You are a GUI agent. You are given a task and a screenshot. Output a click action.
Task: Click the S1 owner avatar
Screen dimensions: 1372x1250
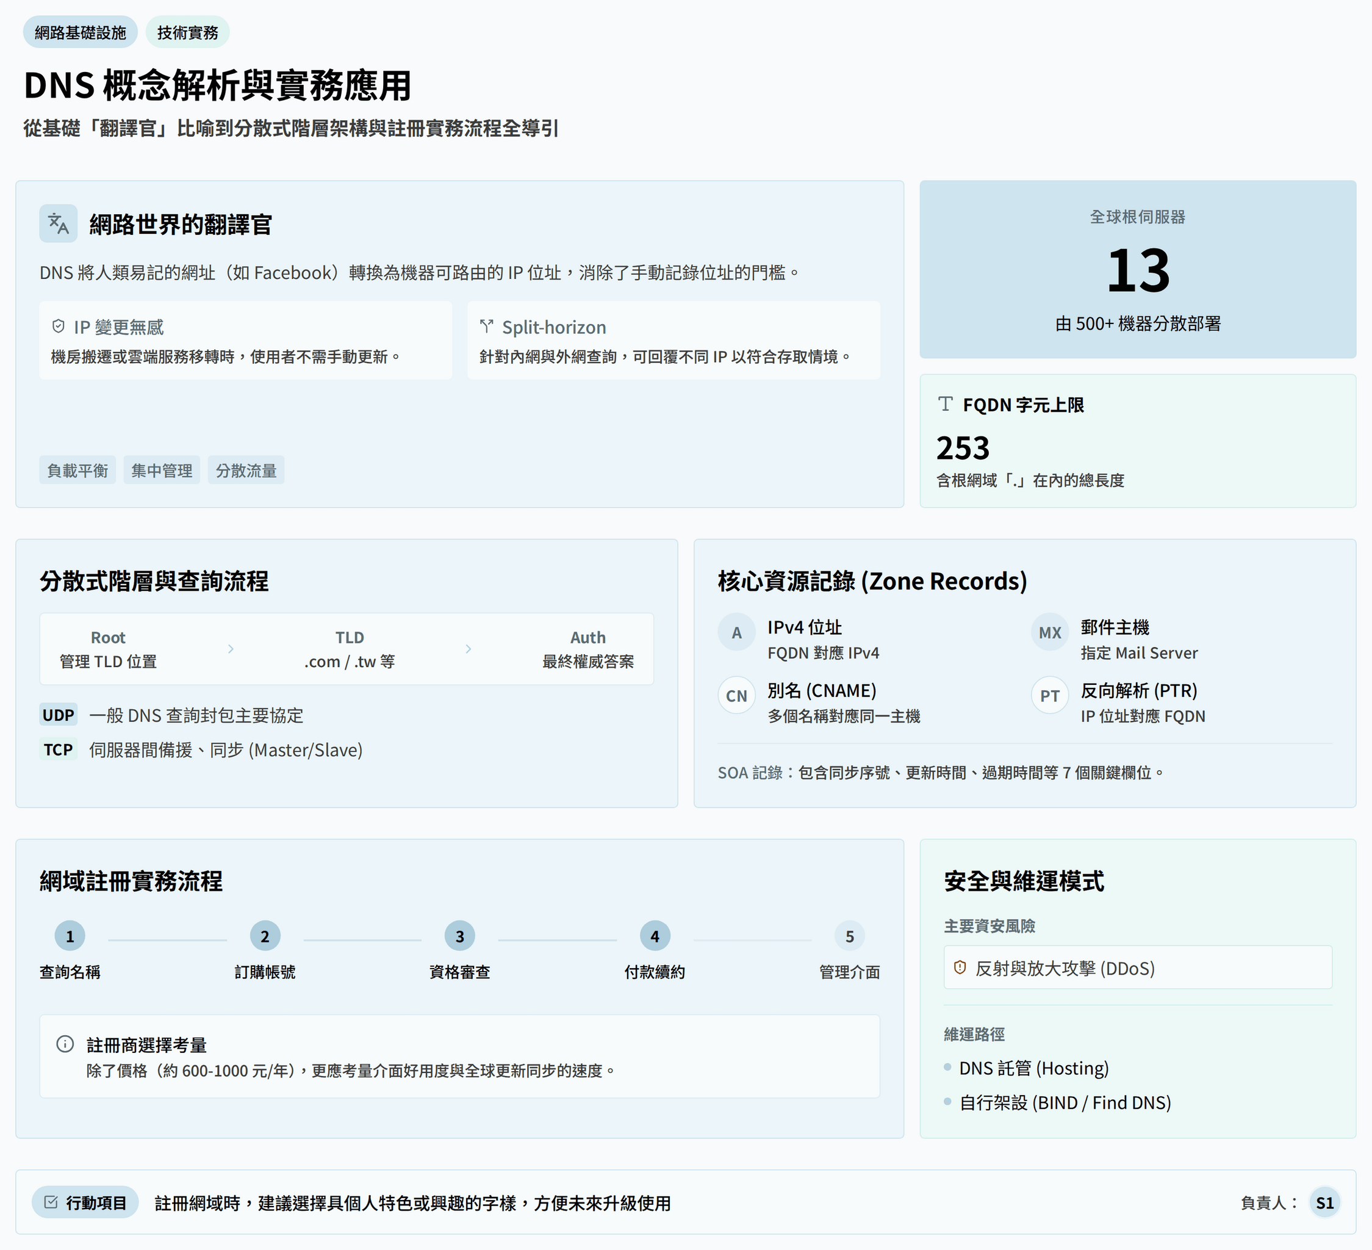(1324, 1203)
